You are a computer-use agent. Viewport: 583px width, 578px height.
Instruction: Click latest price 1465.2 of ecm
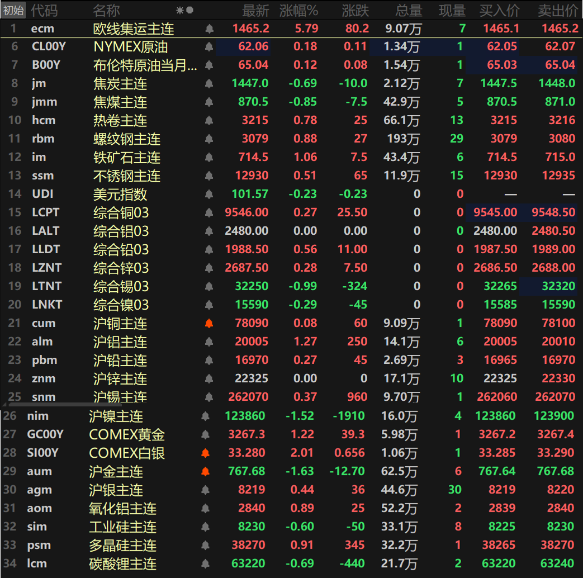[x=251, y=29]
